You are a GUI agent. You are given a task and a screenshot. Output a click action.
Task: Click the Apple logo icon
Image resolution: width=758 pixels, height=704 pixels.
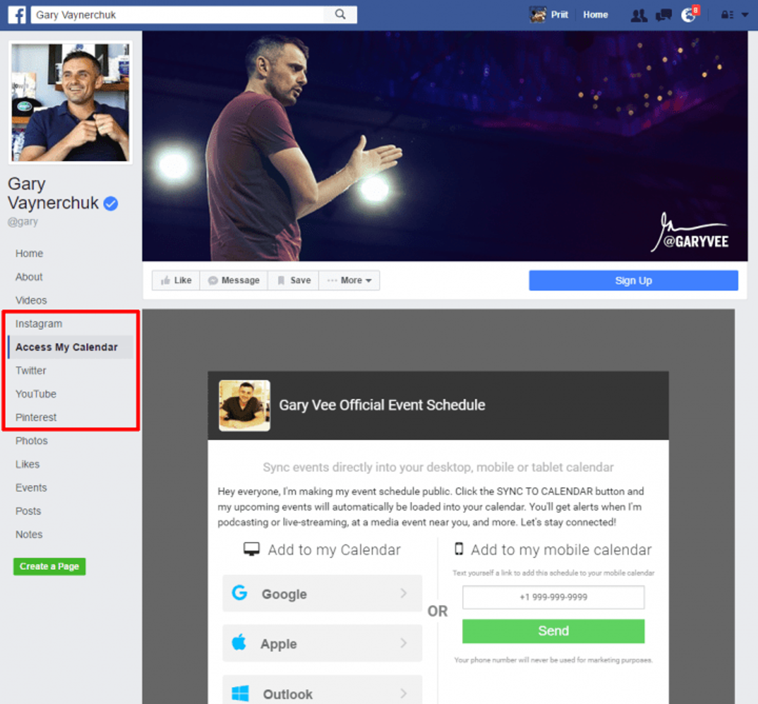pos(239,642)
